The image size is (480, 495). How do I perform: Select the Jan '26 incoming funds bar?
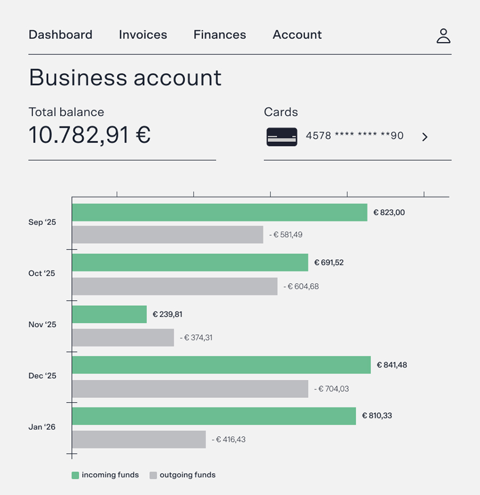pyautogui.click(x=214, y=416)
